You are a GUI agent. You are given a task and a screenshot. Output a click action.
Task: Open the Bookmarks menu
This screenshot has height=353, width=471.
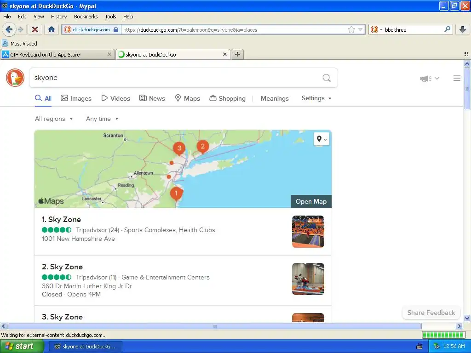point(86,17)
